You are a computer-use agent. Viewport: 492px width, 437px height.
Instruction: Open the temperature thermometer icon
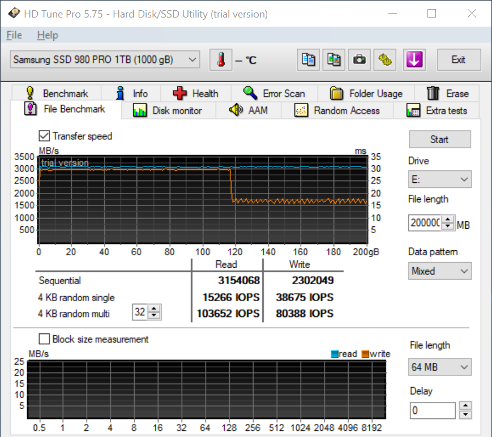tap(221, 59)
